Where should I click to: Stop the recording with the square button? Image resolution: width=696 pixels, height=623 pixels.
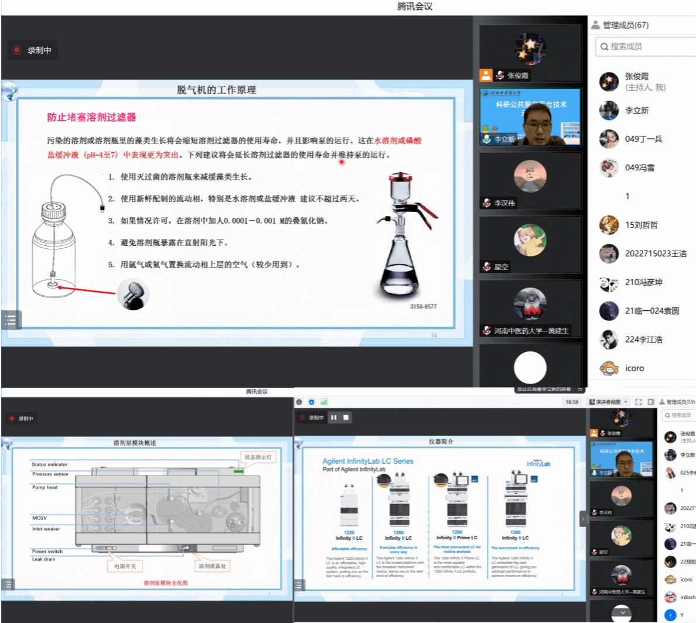(x=346, y=417)
